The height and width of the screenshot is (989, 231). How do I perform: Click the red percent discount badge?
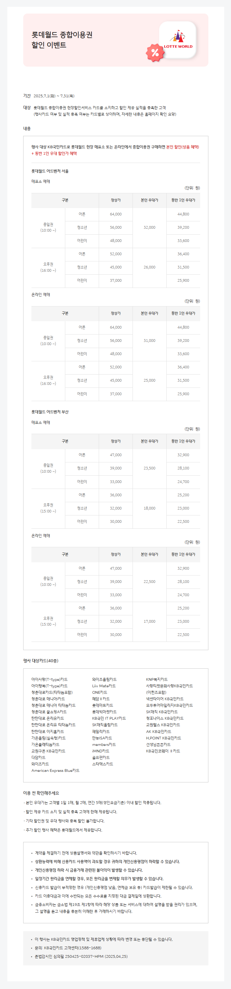pyautogui.click(x=155, y=52)
